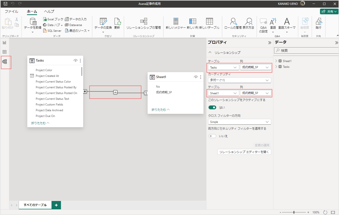Open column dropdown next to Tasks
339x215 pixels.
(255, 67)
